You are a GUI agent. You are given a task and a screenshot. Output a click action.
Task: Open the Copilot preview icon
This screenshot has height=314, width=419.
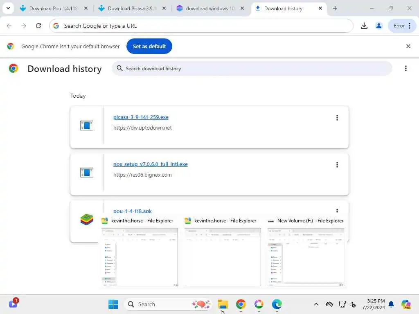point(405,304)
